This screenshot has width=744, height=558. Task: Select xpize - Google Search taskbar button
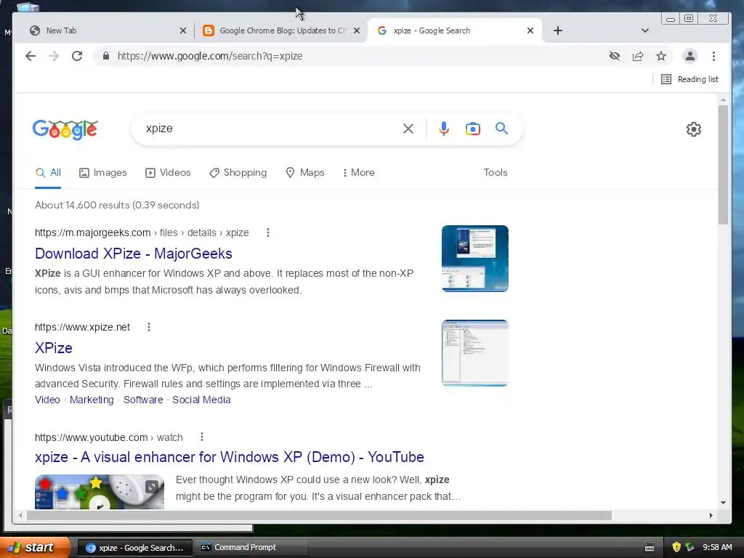[x=134, y=548]
